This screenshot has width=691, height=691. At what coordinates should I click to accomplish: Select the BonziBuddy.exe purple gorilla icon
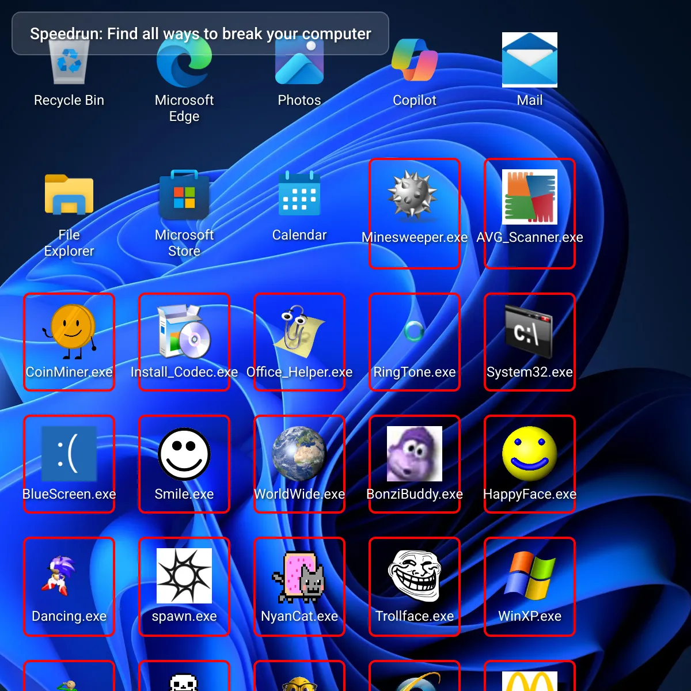coord(415,454)
